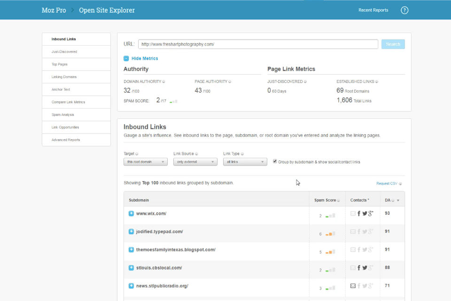Expand the www.wix.com row

131,214
